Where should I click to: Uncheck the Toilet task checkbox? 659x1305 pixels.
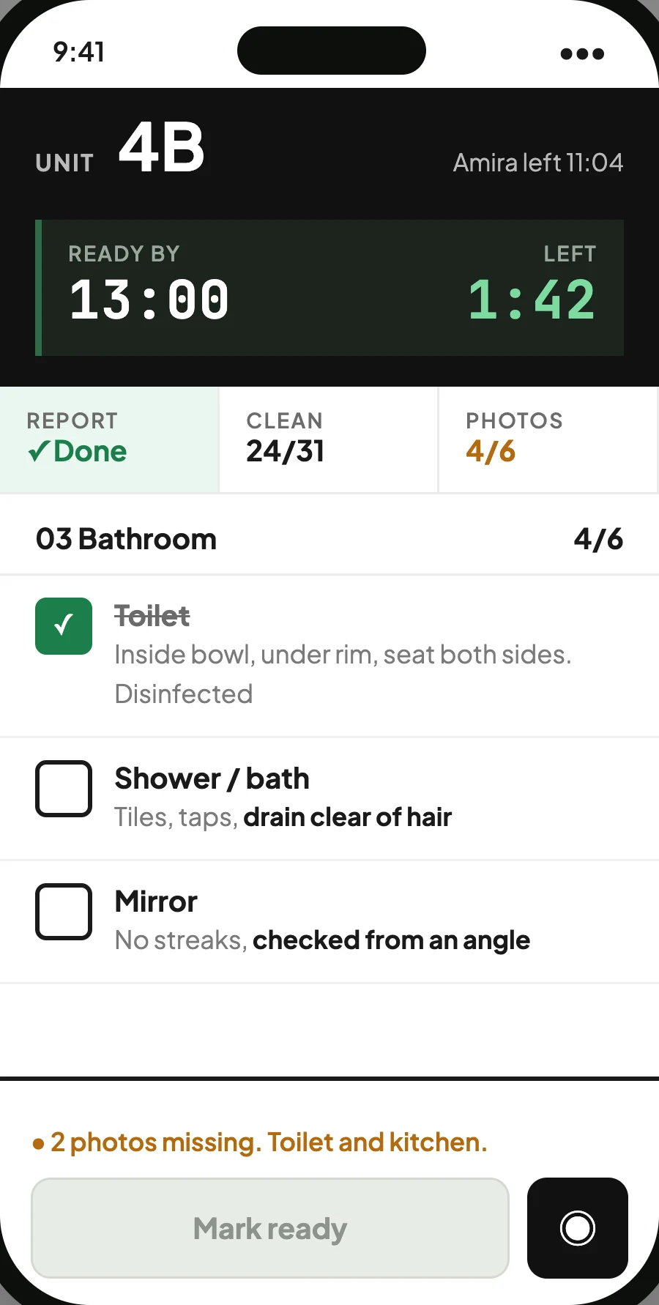(64, 626)
